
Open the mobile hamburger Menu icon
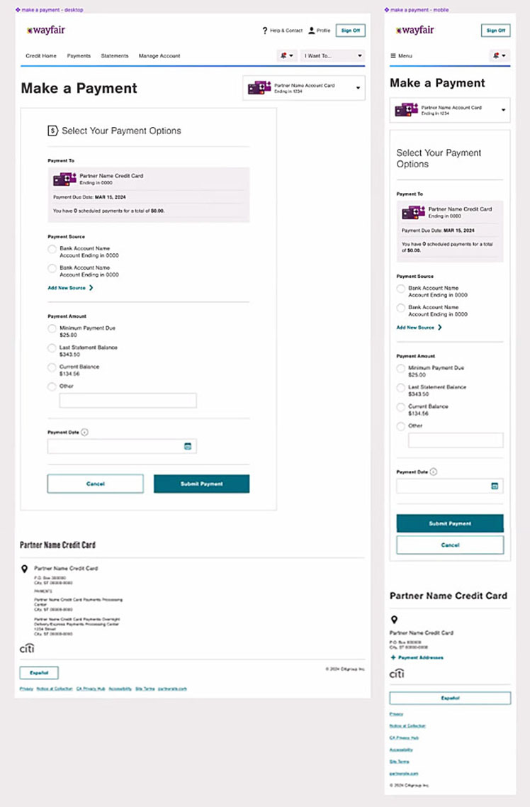coord(393,55)
